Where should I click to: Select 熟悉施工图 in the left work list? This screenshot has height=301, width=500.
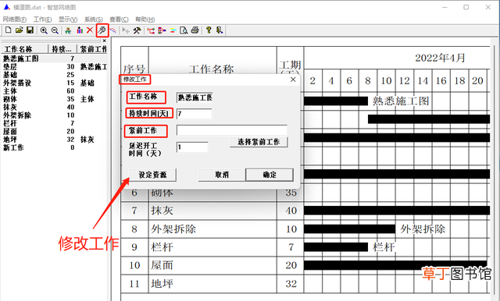coord(21,58)
